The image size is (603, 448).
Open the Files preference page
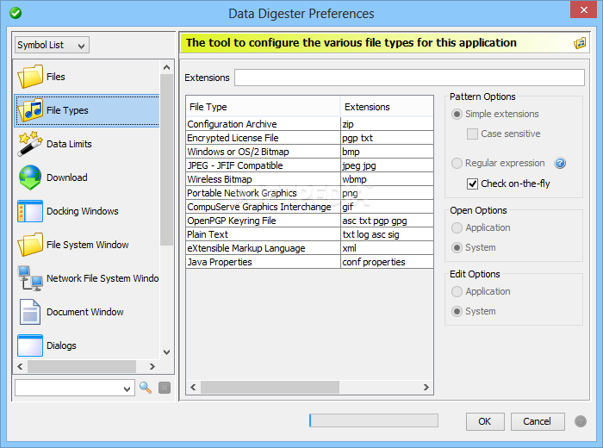(87, 77)
